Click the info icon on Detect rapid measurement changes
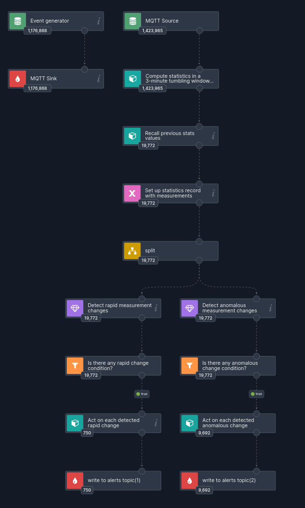 155,308
